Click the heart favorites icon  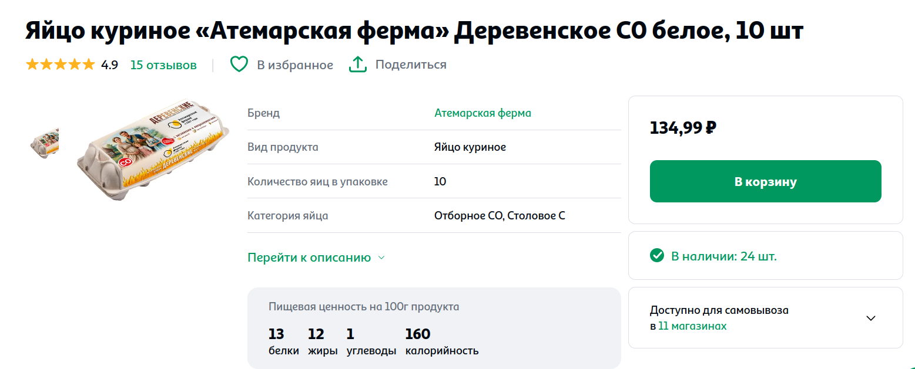239,65
